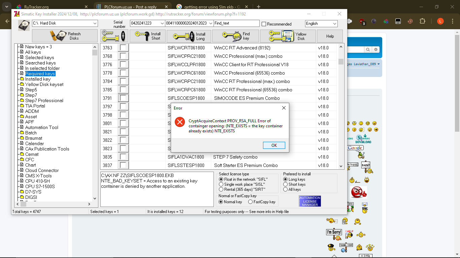460x258 pixels.
Task: Select Rental (365 days) "SIRT" license
Action: (x=221, y=189)
